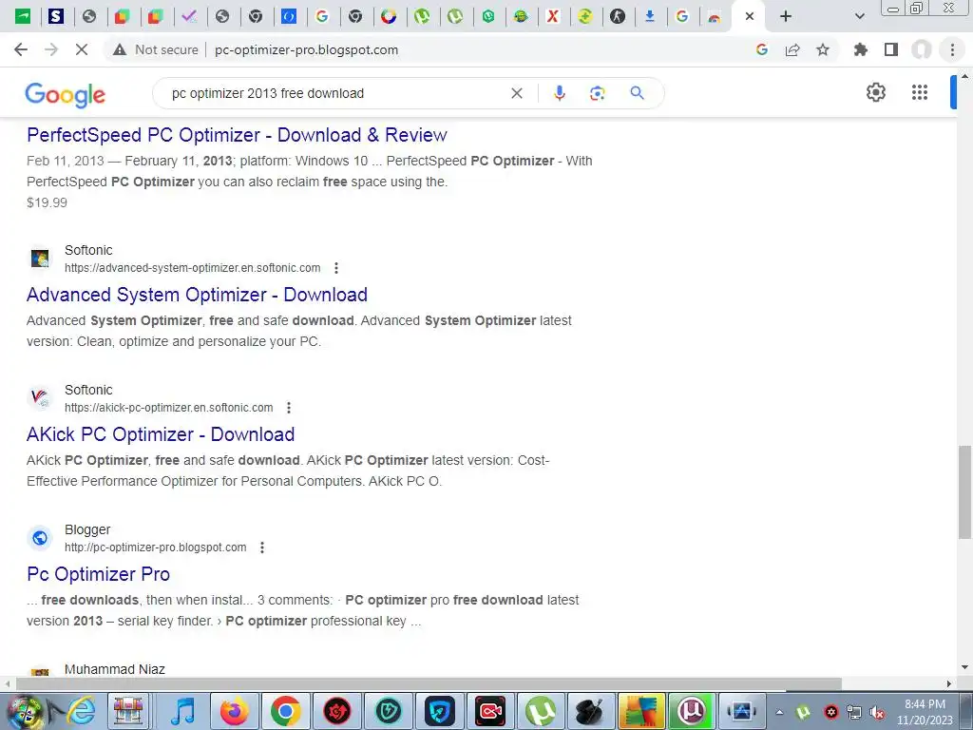This screenshot has height=730, width=973.
Task: Open the Windows Start menu
Action: pos(24,711)
